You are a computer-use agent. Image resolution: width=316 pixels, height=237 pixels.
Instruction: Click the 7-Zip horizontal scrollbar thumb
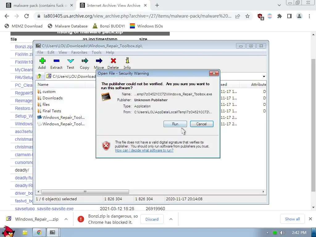pos(85,192)
